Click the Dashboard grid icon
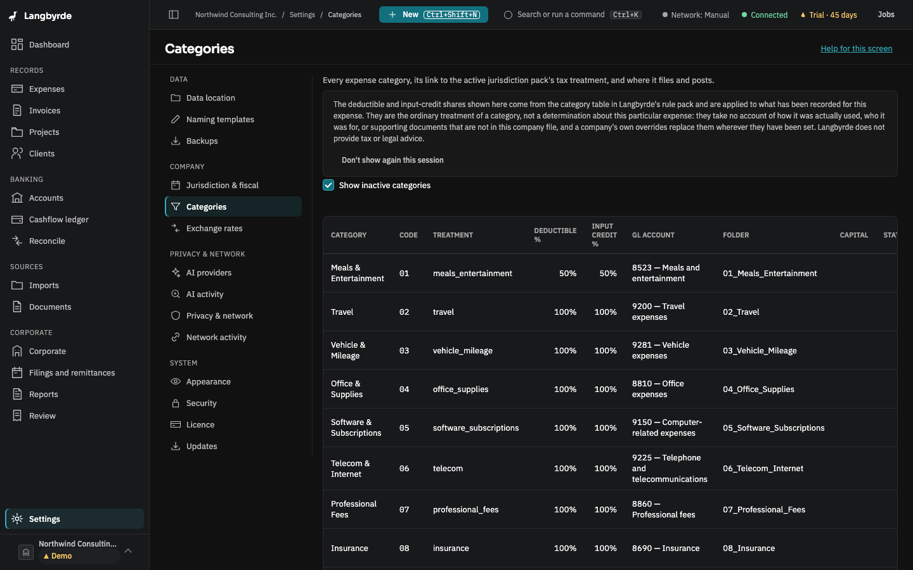 coord(17,44)
